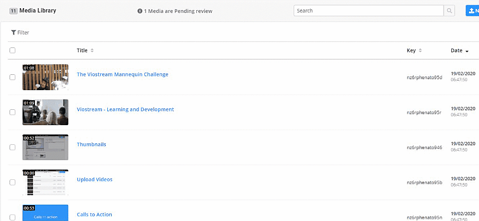Select key nz6rphenato946
This screenshot has width=479, height=221.
click(x=424, y=148)
